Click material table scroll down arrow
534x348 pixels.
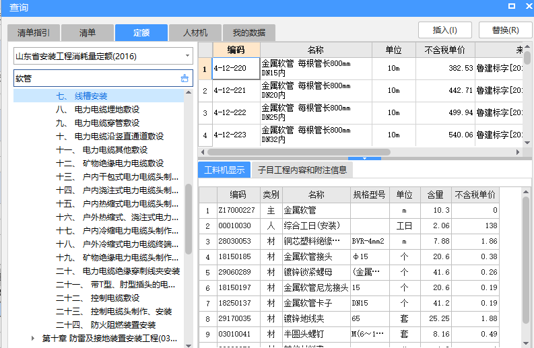coord(525,343)
